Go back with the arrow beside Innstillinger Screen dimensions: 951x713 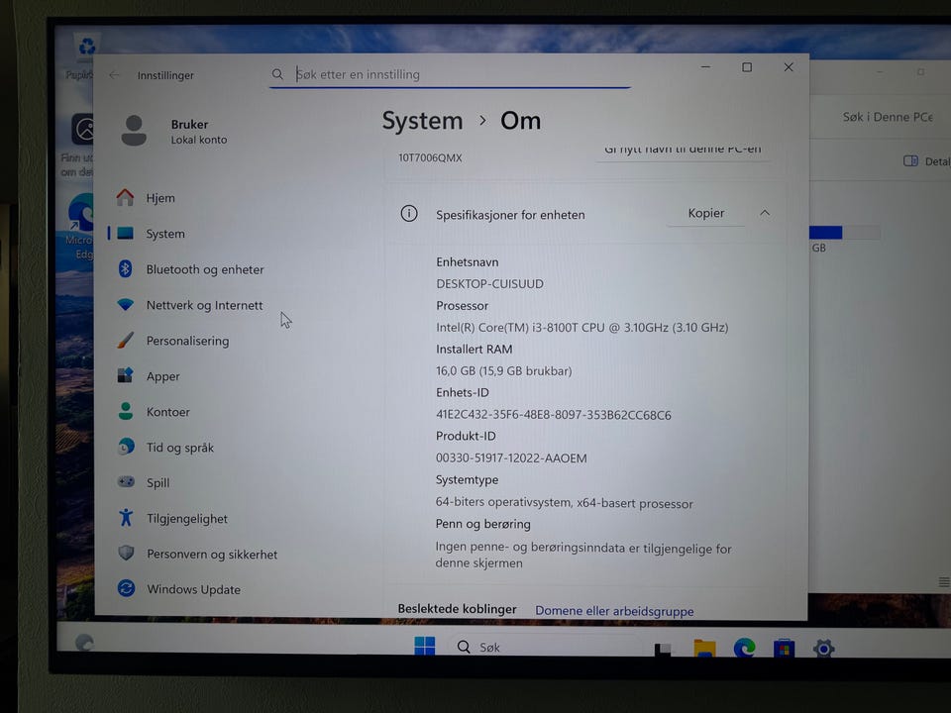pos(114,75)
